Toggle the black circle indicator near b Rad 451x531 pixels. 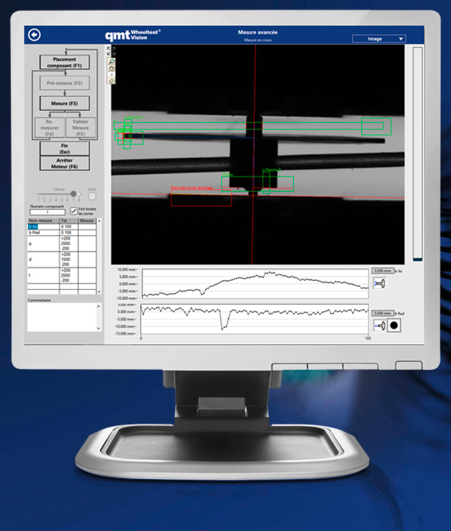394,326
